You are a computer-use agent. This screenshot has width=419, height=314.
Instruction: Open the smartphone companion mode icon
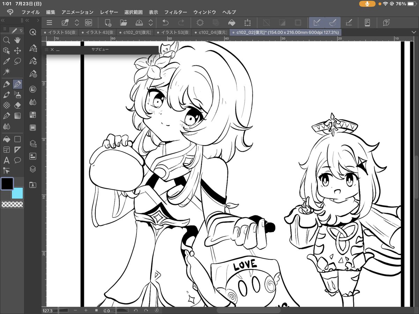367,23
